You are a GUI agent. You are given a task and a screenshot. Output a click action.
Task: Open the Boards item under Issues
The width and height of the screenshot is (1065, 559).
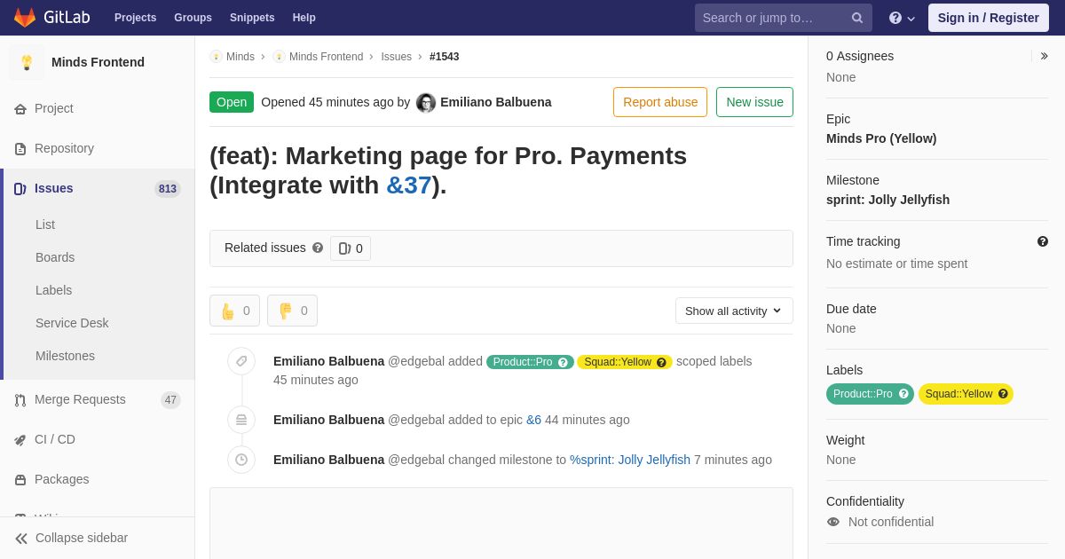click(x=55, y=257)
